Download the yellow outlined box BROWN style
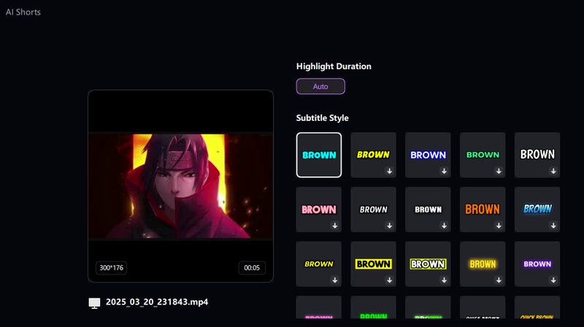 click(x=444, y=280)
